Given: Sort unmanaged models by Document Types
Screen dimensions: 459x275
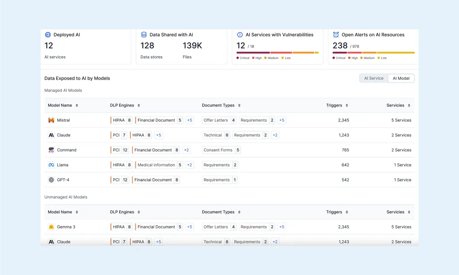Looking at the screenshot, I should [x=239, y=212].
